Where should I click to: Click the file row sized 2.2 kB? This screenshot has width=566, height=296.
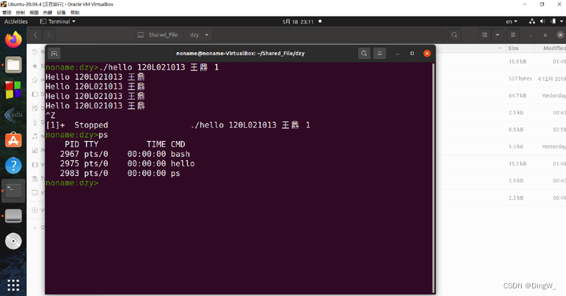tap(501, 198)
